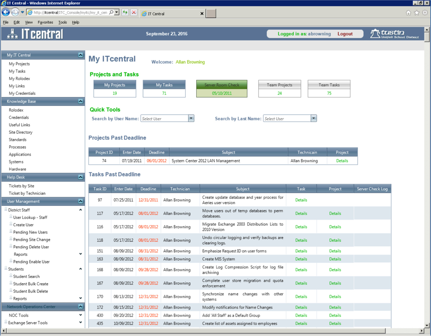
Task: Collapse the Knowledge Base sidebar section
Action: (81, 101)
